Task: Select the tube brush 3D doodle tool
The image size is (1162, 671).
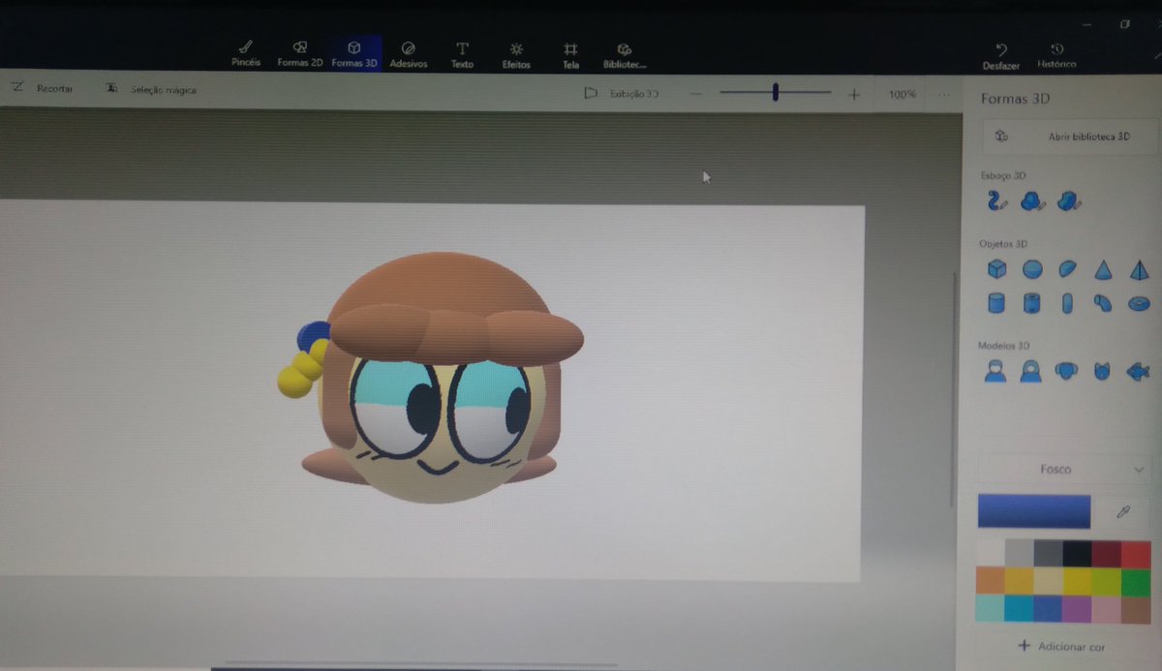Action: click(x=997, y=201)
